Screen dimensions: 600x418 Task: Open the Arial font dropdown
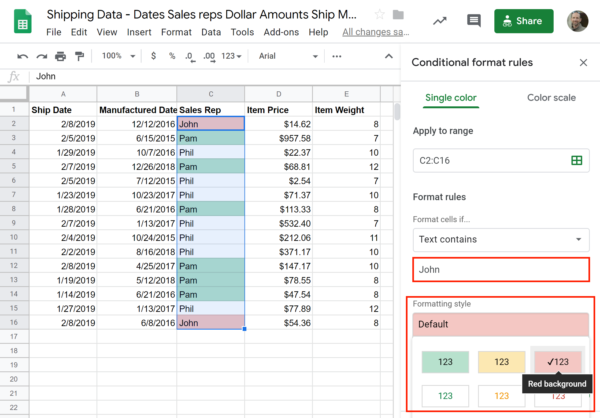pos(288,56)
